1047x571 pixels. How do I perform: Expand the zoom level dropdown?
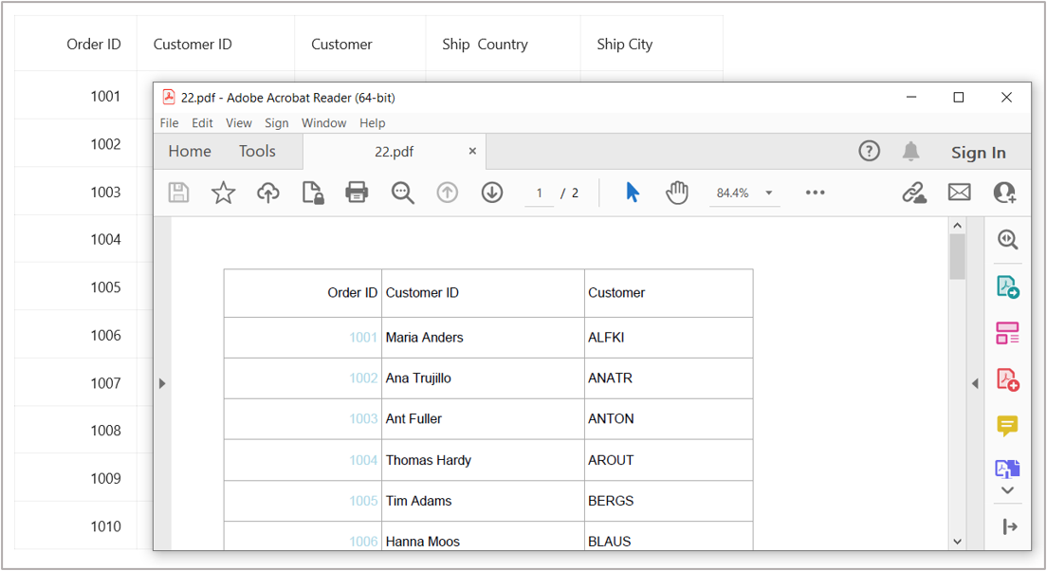click(769, 193)
